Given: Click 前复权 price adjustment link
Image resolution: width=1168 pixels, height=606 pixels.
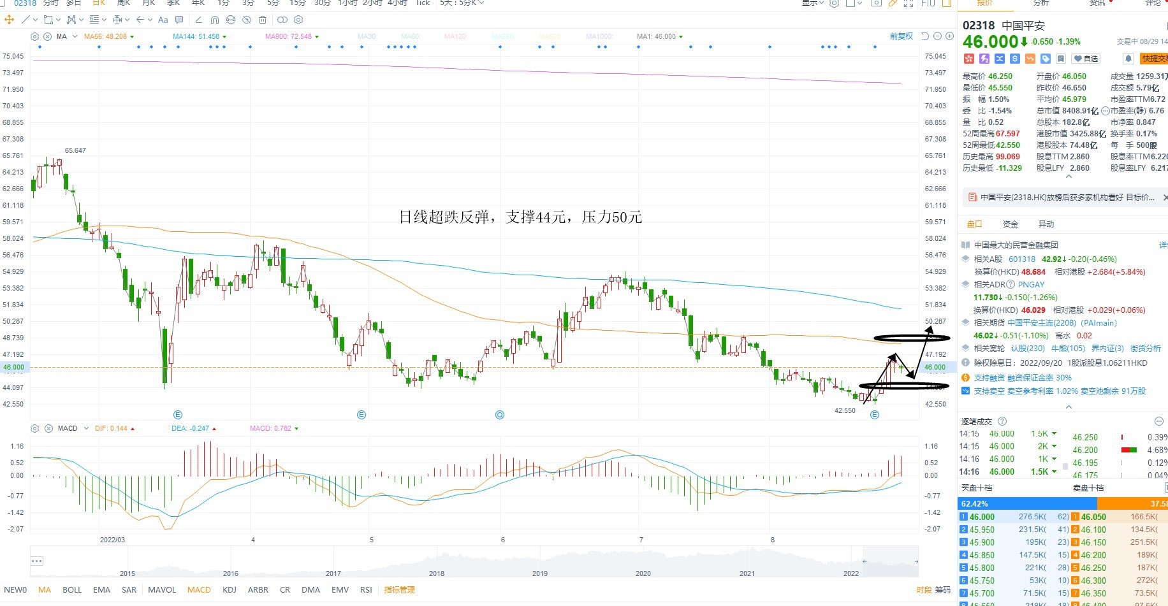Looking at the screenshot, I should click(x=902, y=36).
